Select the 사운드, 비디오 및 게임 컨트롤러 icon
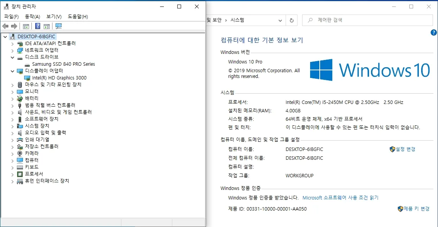This screenshot has width=438, height=227. click(20, 112)
